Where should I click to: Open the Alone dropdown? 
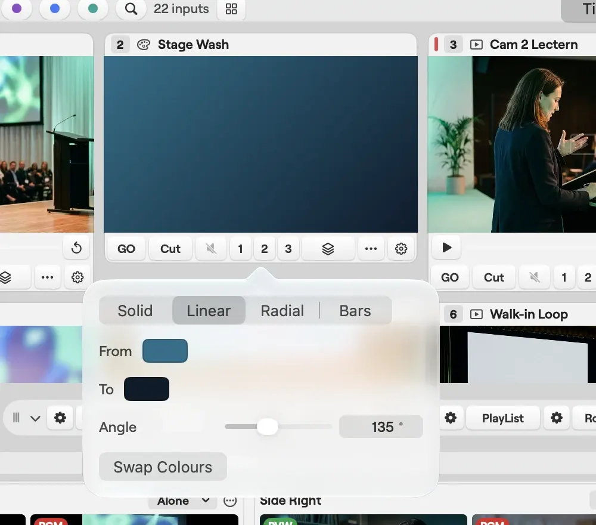182,501
